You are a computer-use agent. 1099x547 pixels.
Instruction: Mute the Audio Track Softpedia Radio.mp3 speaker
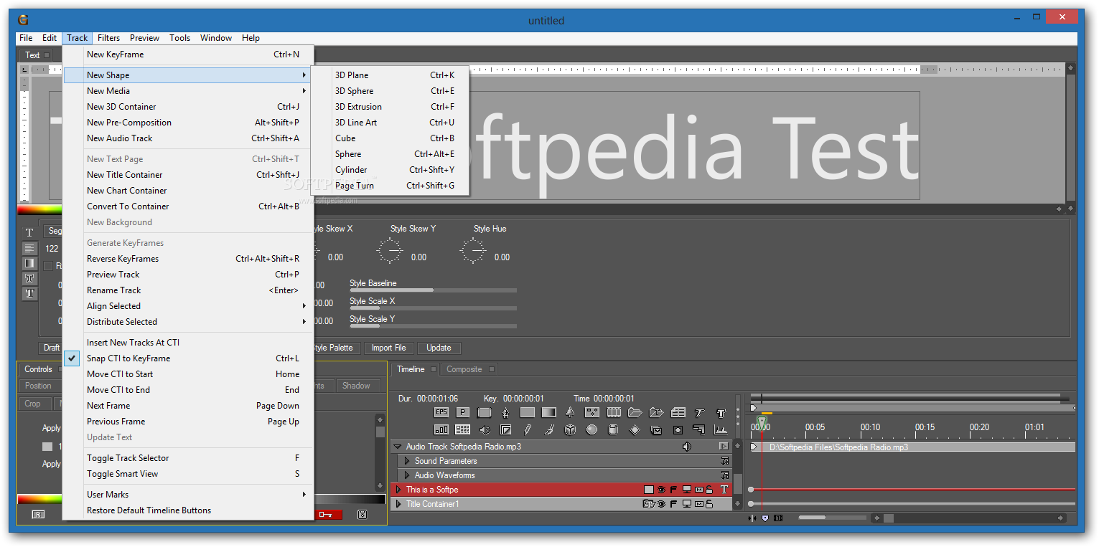[x=687, y=447]
